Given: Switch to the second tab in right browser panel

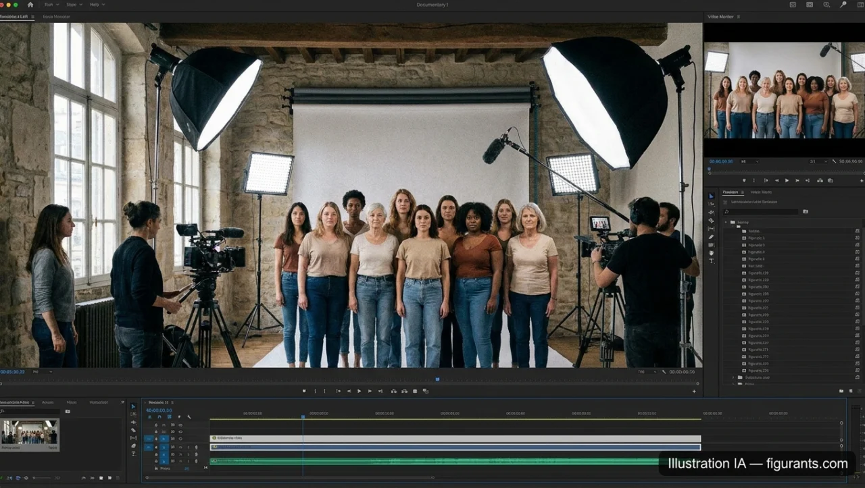Looking at the screenshot, I should pos(760,192).
